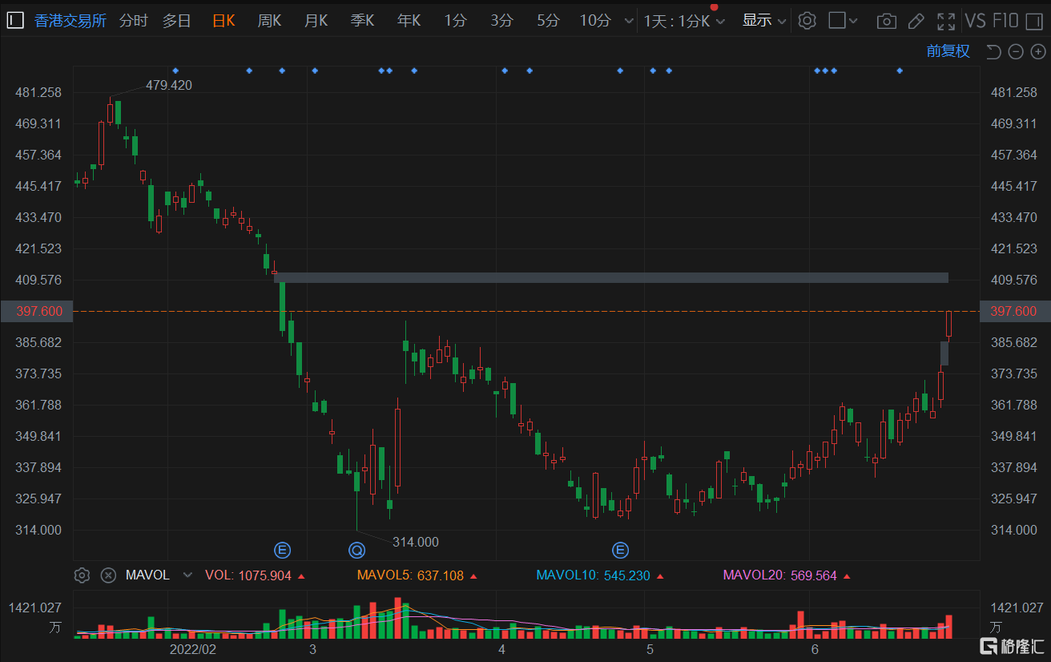Open the F10 company info
Viewport: 1051px width, 662px height.
(1005, 21)
